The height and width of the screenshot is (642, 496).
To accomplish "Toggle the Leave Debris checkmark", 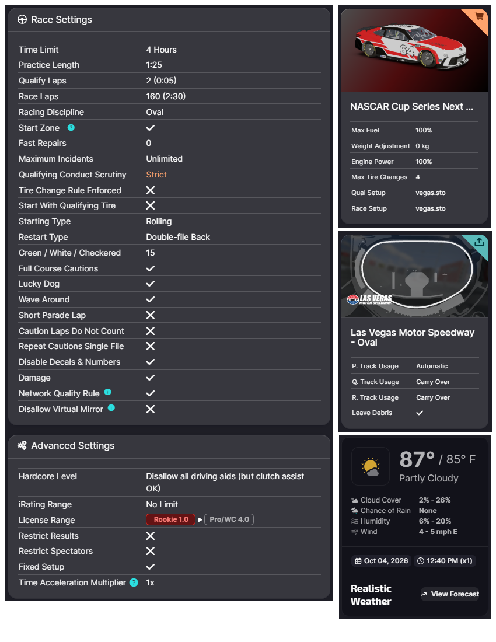I will point(420,413).
